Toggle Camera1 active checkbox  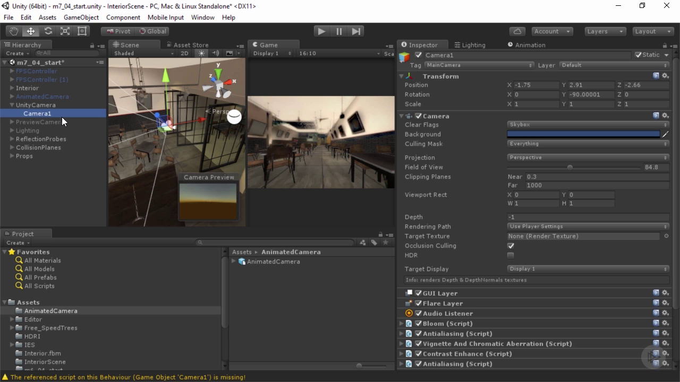click(x=419, y=55)
